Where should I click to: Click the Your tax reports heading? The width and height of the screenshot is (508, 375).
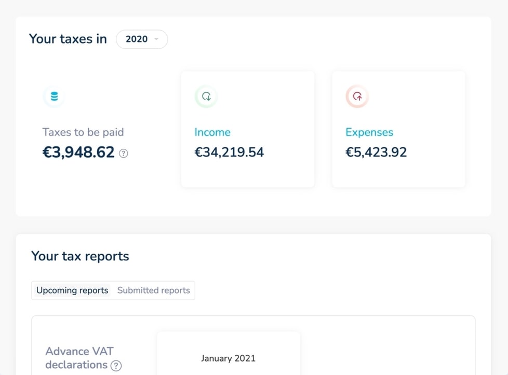pos(80,256)
